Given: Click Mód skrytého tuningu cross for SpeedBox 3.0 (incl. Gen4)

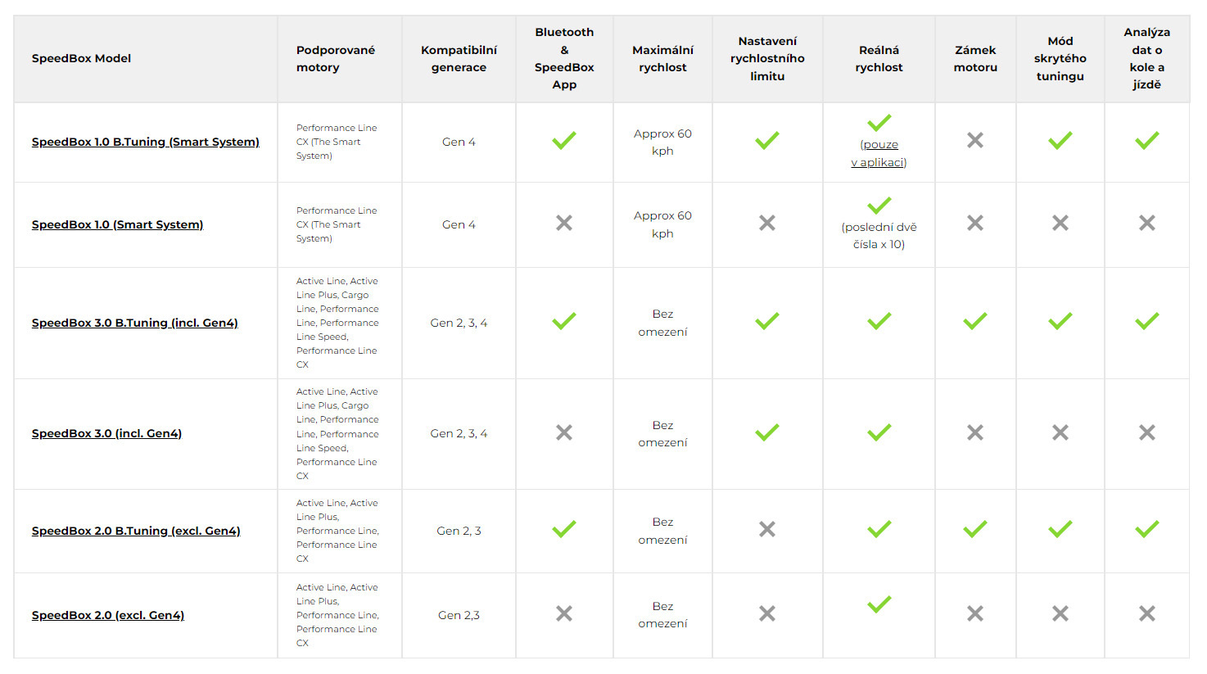Looking at the screenshot, I should [1060, 432].
